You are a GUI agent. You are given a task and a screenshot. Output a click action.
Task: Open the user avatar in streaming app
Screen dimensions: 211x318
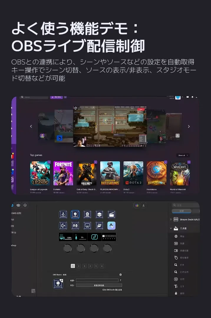(178, 97)
